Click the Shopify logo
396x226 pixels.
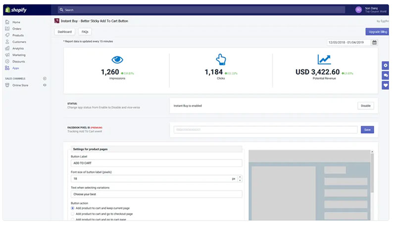pyautogui.click(x=16, y=10)
